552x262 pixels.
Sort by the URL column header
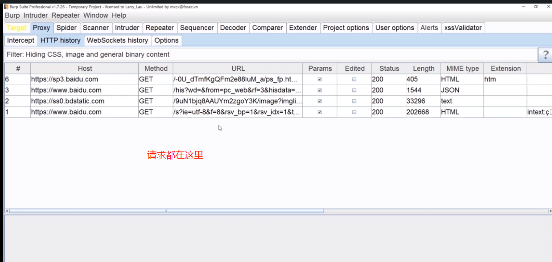click(x=238, y=69)
